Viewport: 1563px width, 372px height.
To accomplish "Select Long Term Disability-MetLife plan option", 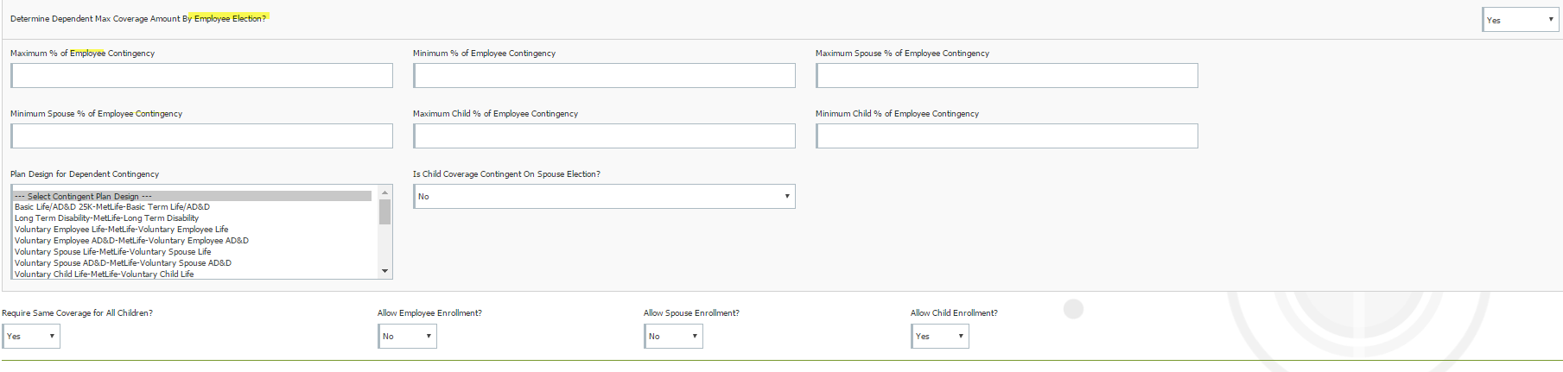I will (106, 218).
